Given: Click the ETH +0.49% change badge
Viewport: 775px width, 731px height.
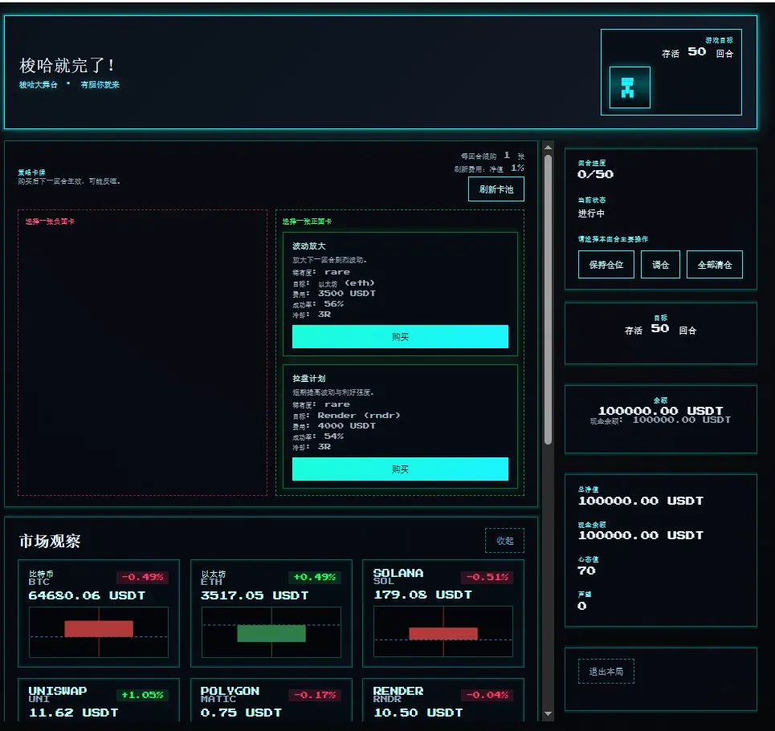Looking at the screenshot, I should 315,577.
